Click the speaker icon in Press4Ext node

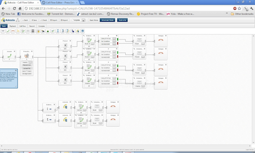pyautogui.click(x=26, y=56)
